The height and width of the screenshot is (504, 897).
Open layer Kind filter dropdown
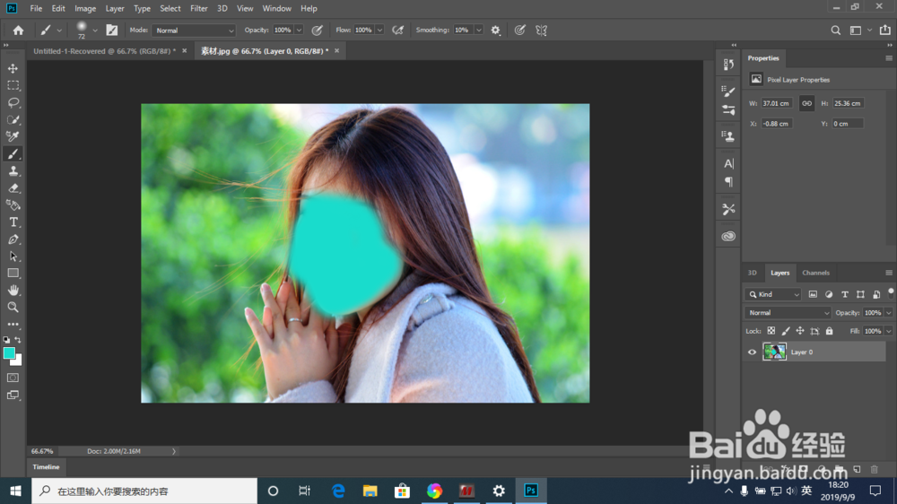pyautogui.click(x=773, y=295)
